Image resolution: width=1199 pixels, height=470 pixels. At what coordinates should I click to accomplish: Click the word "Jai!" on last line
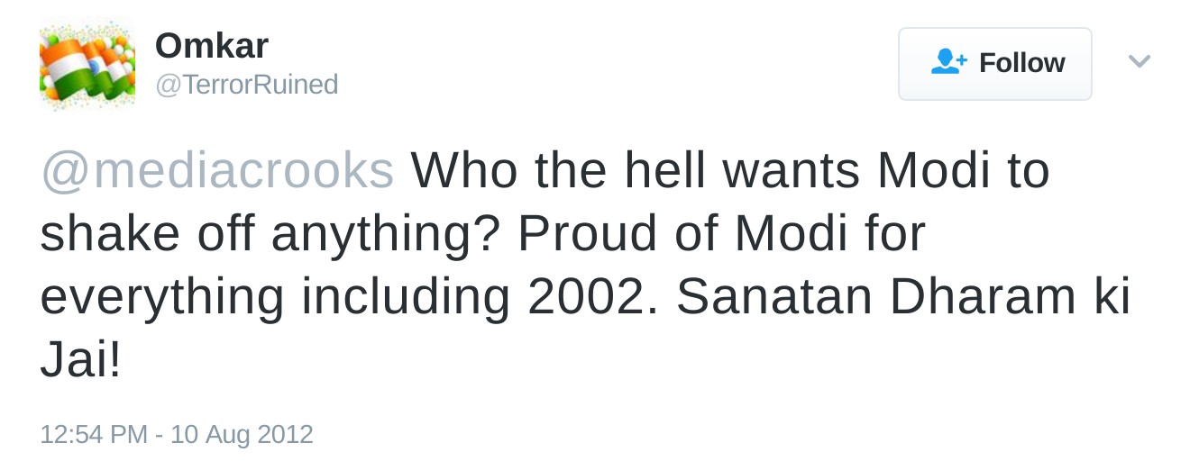click(x=80, y=364)
